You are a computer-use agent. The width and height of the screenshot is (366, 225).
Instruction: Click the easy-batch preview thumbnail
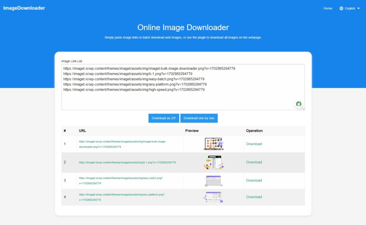[x=213, y=180]
